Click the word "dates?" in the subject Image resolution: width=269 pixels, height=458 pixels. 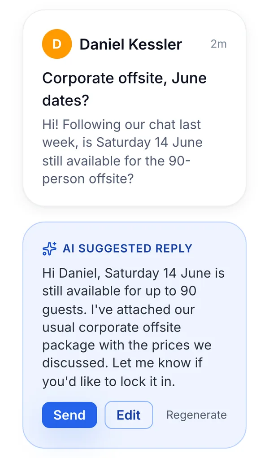[65, 100]
